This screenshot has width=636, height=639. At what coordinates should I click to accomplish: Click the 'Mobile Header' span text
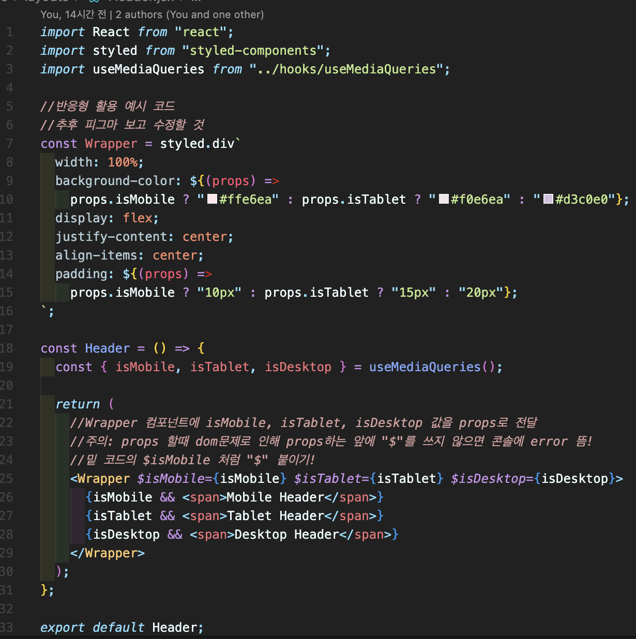pos(276,497)
